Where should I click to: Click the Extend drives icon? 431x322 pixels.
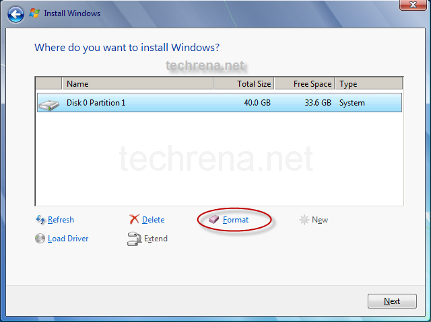[134, 239]
